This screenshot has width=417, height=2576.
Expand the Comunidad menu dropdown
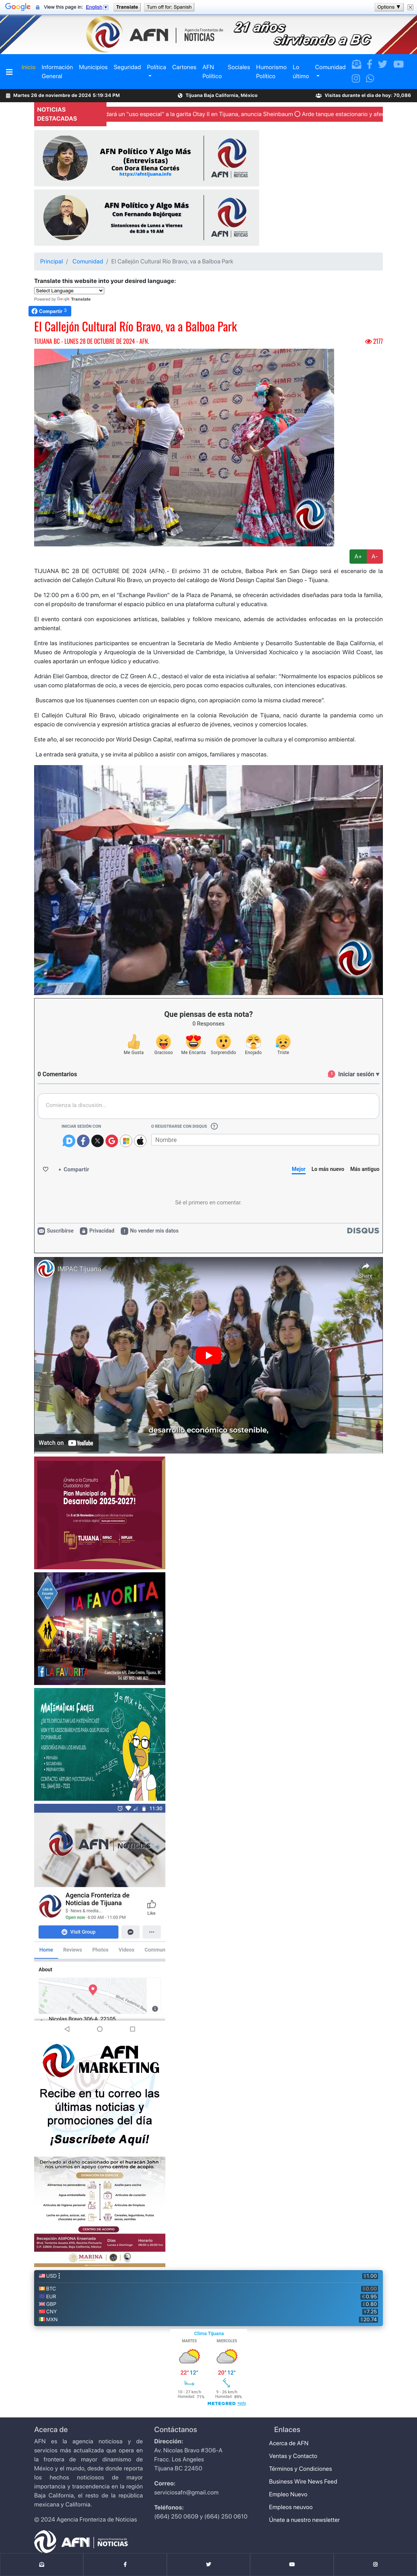point(330,71)
